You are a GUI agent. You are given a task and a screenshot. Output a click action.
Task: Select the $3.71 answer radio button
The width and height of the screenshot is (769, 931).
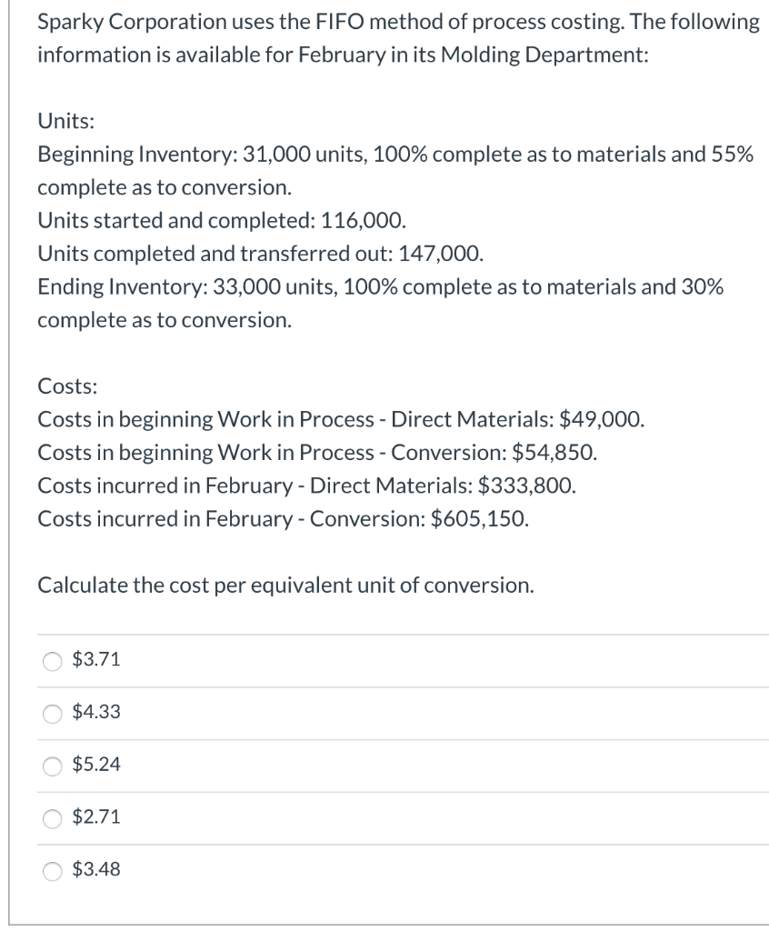[52, 658]
